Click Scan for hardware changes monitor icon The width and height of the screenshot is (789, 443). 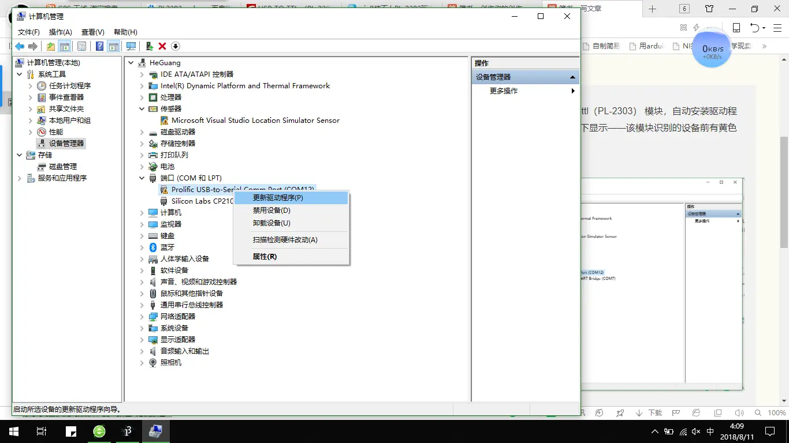pyautogui.click(x=131, y=46)
